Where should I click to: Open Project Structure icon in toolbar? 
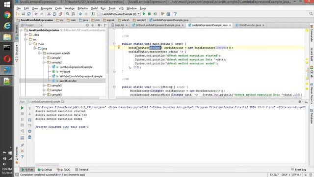tap(168, 14)
